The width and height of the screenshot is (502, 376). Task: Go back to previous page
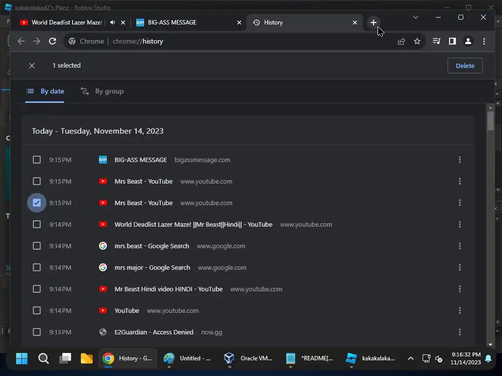tap(21, 41)
